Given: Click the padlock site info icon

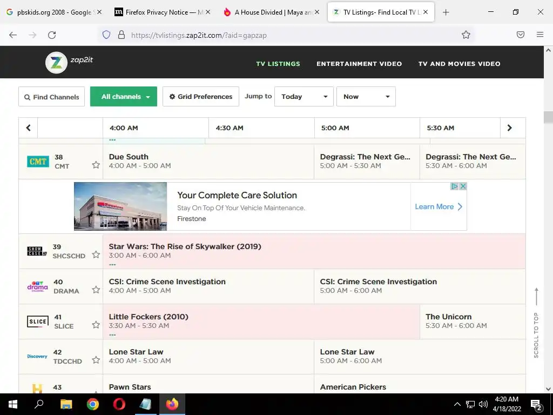Looking at the screenshot, I should pyautogui.click(x=122, y=35).
